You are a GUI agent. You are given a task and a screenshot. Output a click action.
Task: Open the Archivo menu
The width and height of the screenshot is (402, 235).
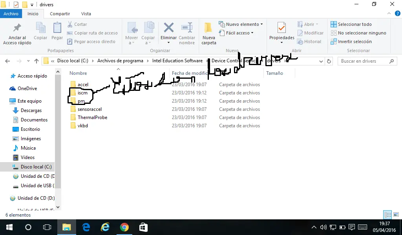tap(11, 14)
